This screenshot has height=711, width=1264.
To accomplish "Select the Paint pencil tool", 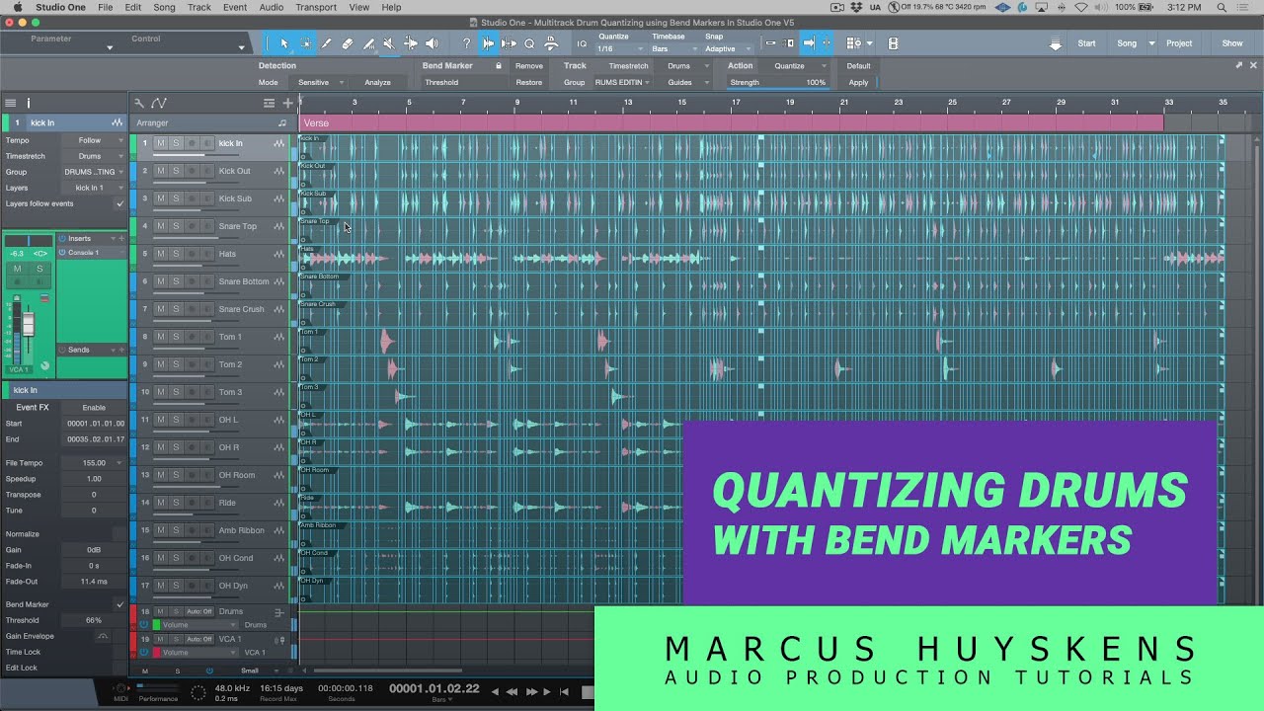I will pyautogui.click(x=326, y=43).
